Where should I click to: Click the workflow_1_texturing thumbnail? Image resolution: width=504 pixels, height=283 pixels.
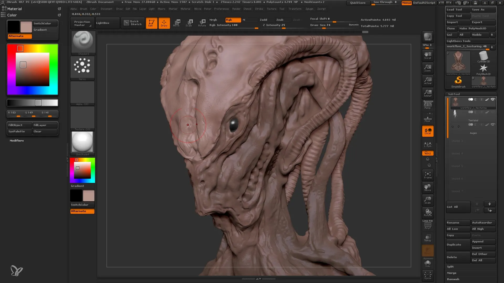tap(458, 63)
